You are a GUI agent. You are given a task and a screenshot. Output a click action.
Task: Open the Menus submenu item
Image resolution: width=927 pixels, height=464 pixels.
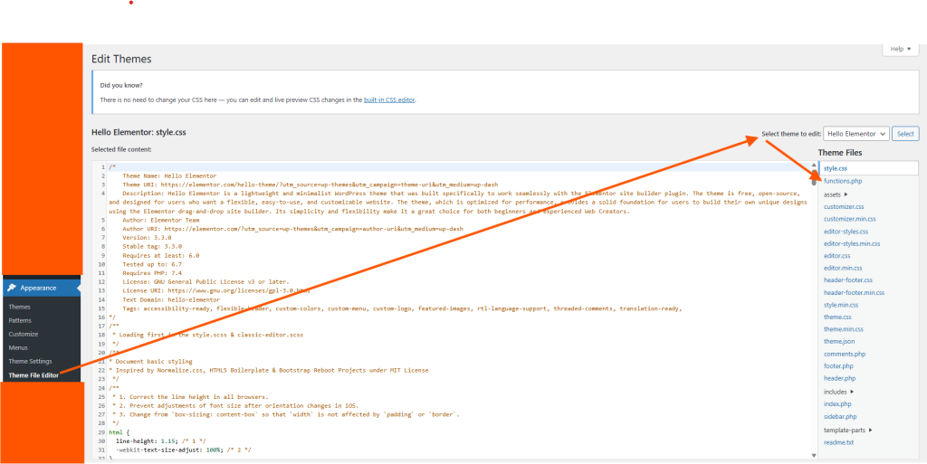tap(18, 347)
